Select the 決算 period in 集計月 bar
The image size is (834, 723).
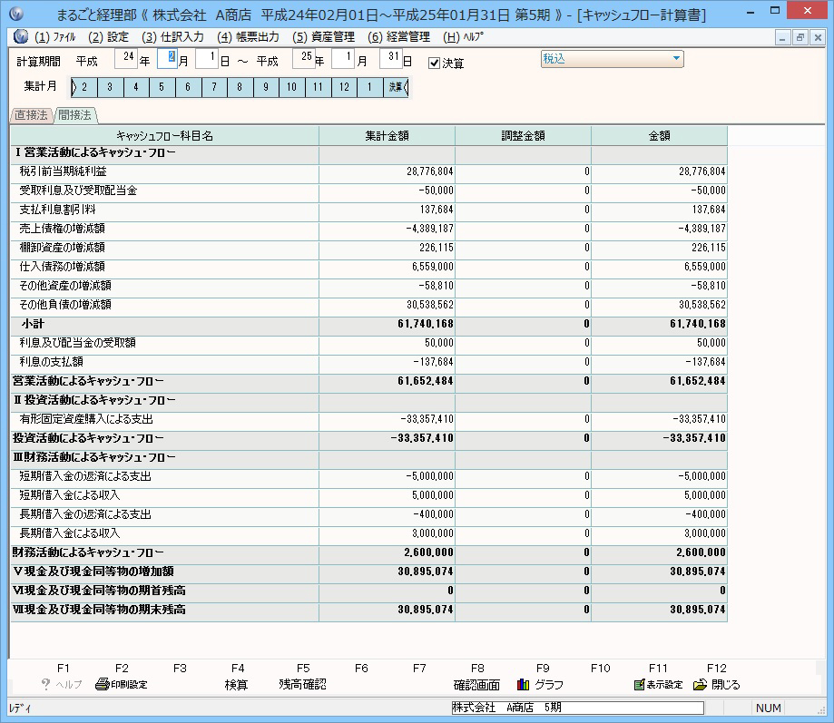point(397,87)
